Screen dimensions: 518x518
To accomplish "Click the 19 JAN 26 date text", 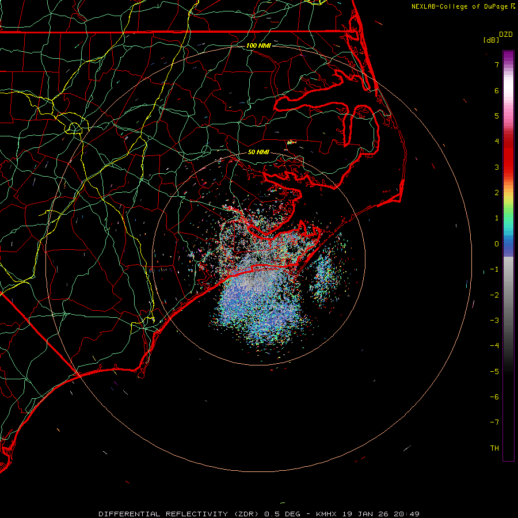I will (366, 514).
